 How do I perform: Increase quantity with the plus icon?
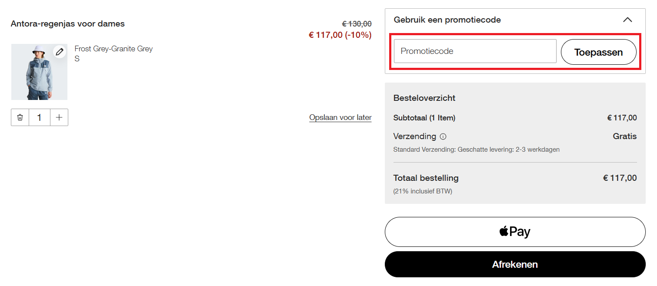coord(59,117)
